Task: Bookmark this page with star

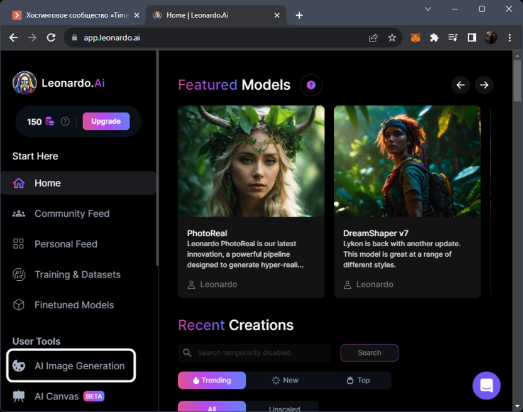Action: tap(392, 38)
